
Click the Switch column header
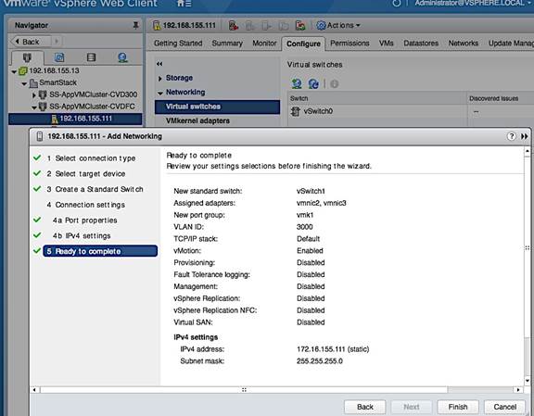pos(376,98)
